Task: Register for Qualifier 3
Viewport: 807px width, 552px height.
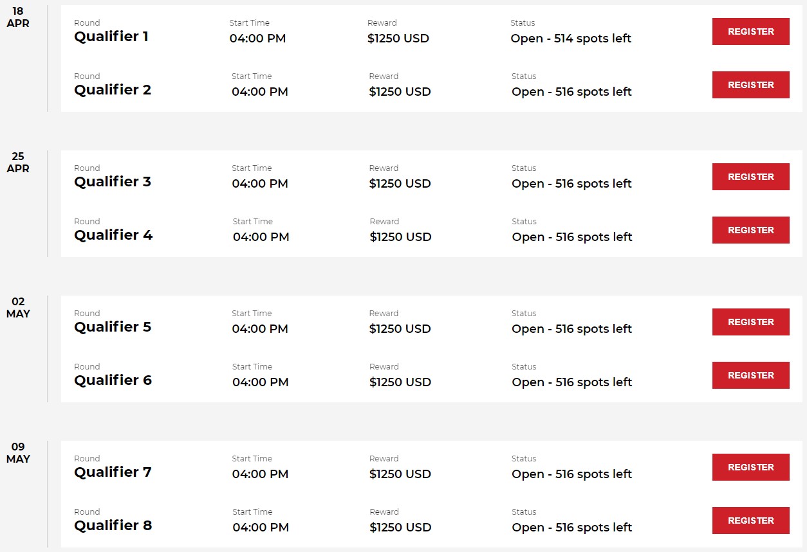Action: [750, 177]
